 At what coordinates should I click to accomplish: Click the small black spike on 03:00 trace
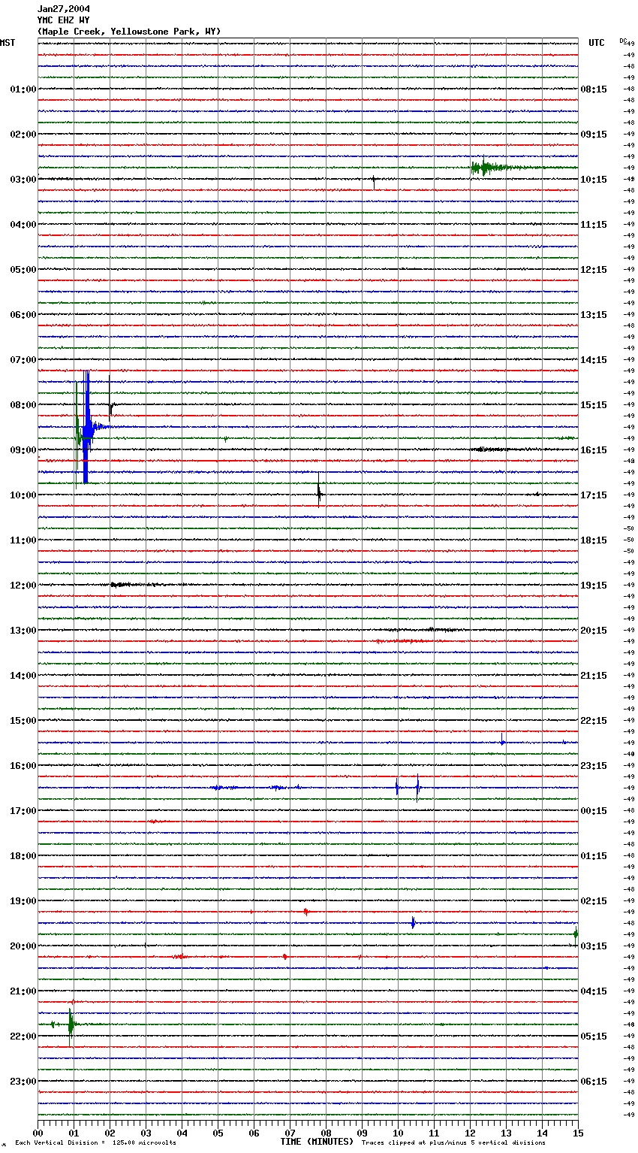point(373,180)
